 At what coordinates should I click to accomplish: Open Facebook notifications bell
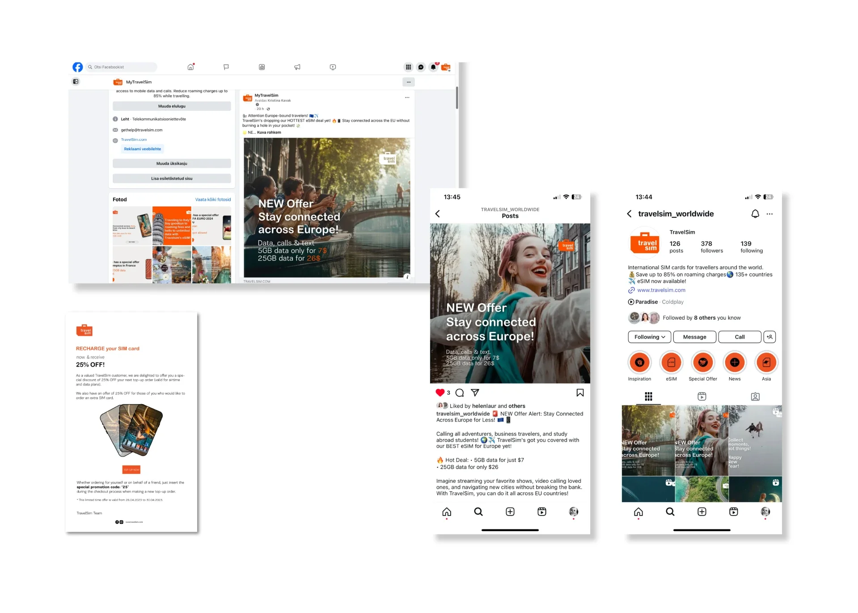tap(433, 67)
